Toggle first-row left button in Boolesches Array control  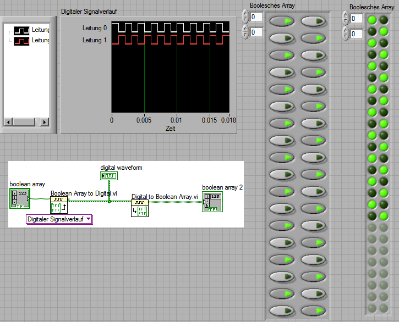point(282,21)
